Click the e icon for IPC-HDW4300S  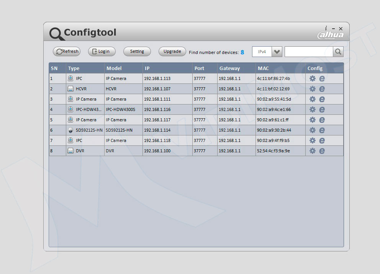pos(321,109)
